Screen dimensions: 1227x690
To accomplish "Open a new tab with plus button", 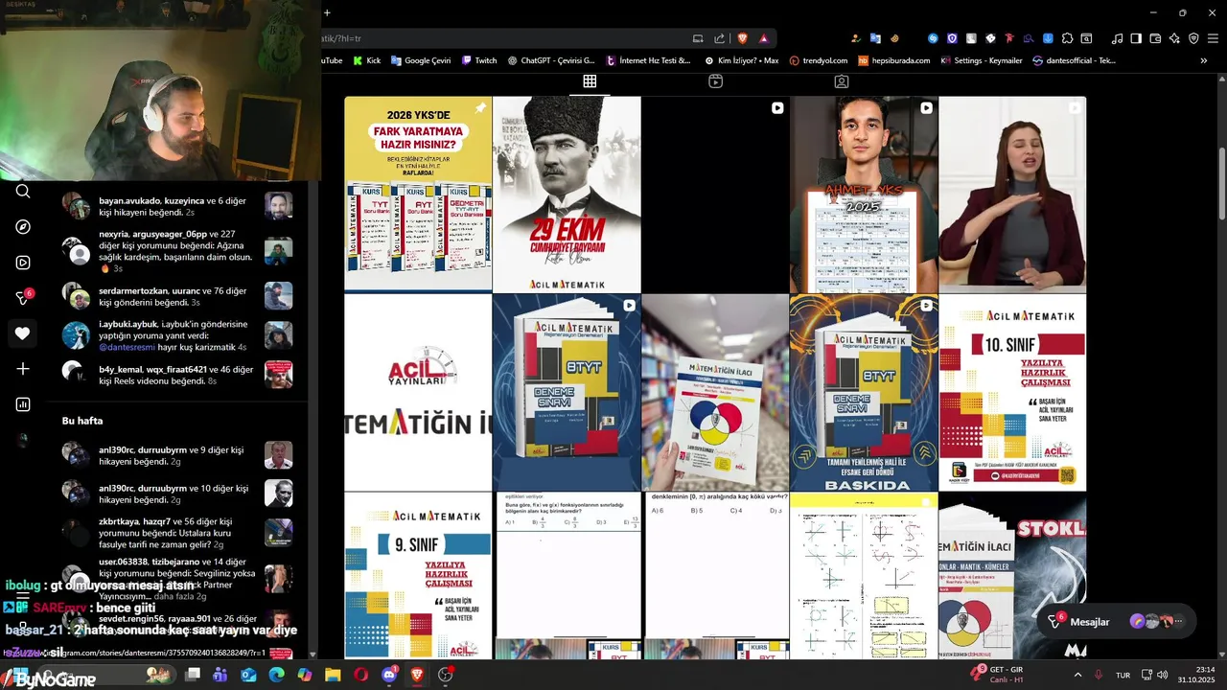I will (x=327, y=12).
